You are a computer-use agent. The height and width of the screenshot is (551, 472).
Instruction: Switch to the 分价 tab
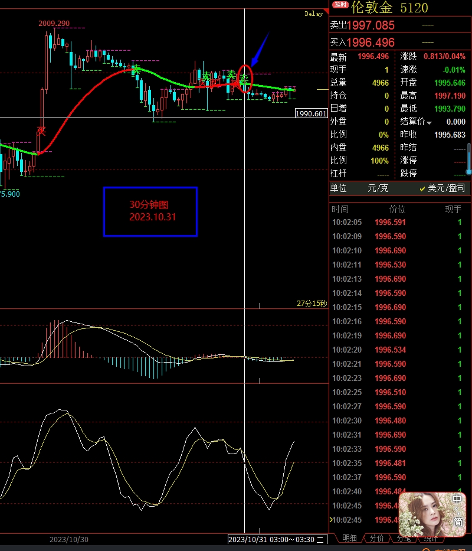(376, 538)
